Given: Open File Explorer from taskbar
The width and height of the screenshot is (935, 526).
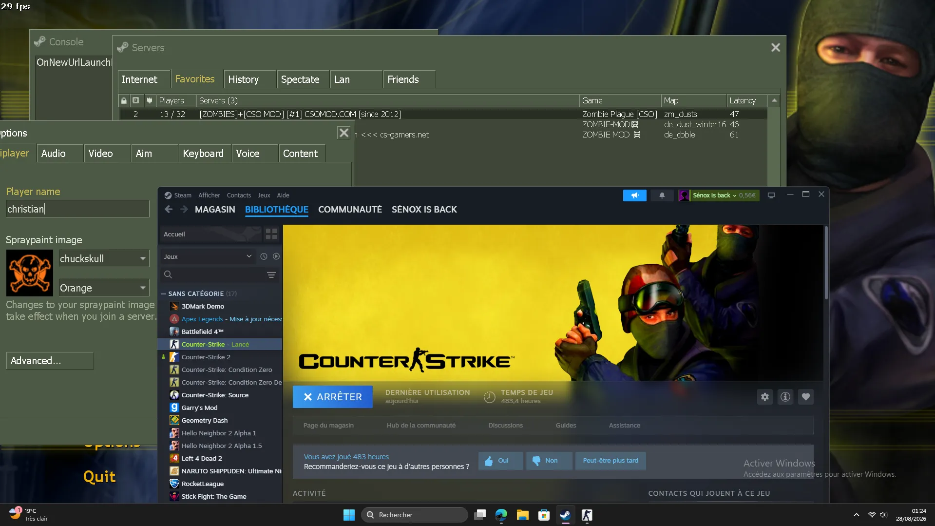Looking at the screenshot, I should tap(523, 515).
